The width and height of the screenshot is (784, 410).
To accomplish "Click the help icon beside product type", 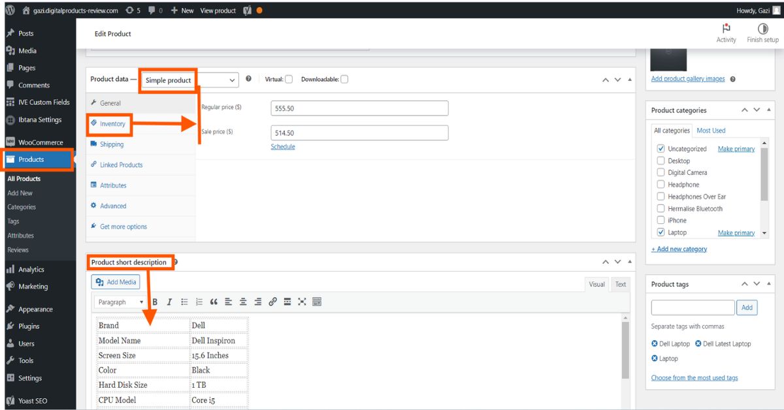I will point(249,79).
